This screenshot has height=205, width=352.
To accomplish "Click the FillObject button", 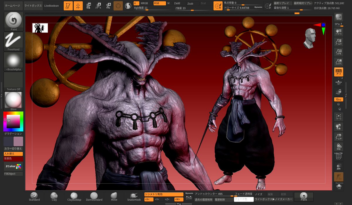I will (x=13, y=174).
